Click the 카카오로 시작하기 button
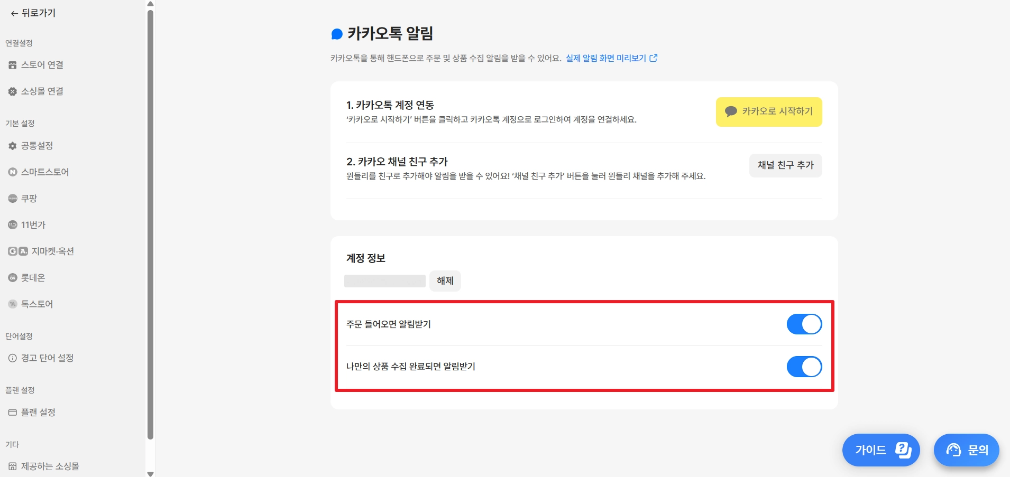Screen dimensions: 1010x477 coord(769,112)
